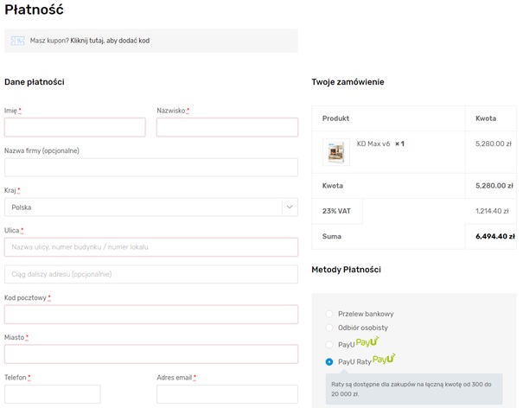Image resolution: width=523 pixels, height=408 pixels.
Task: Click the PayU logo next to PayU option
Action: click(x=367, y=342)
